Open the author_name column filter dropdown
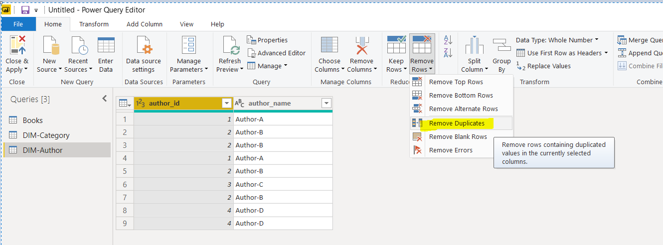Image resolution: width=663 pixels, height=245 pixels. click(x=327, y=103)
